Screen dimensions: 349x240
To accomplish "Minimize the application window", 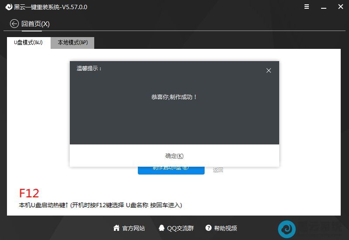I will tap(324, 7).
